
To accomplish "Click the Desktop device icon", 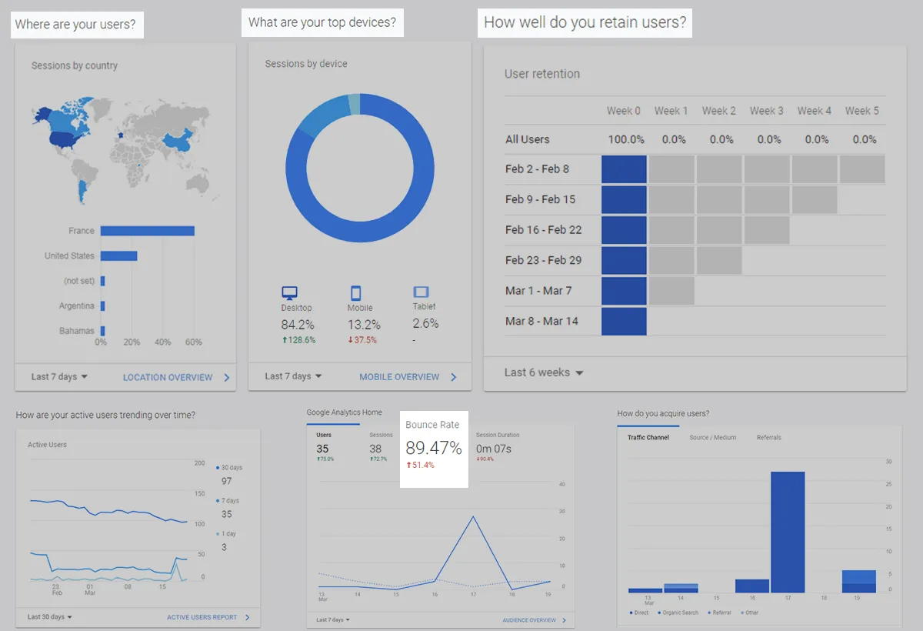I will click(289, 292).
